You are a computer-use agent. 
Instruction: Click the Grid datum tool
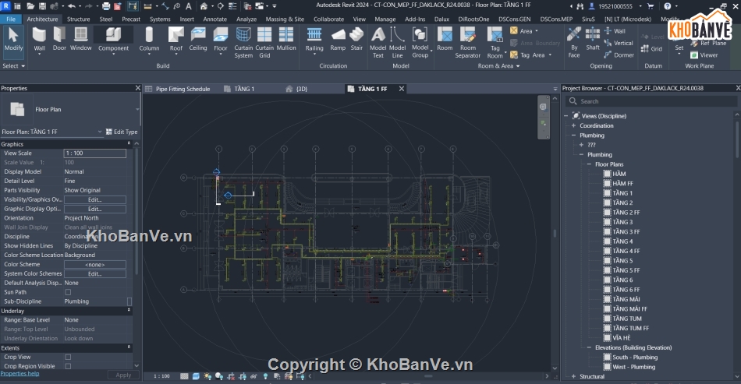coord(651,48)
